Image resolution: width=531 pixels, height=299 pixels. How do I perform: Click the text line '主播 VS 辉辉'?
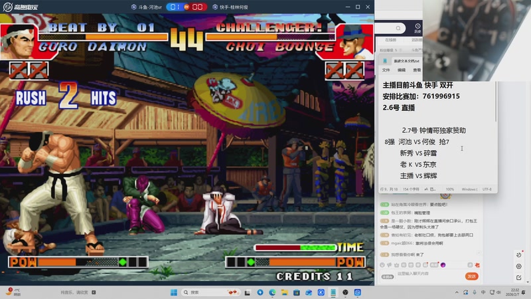419,176
